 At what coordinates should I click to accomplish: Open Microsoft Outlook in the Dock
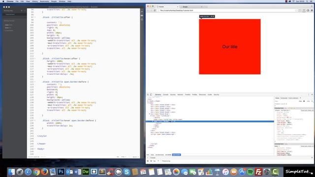pos(69,172)
